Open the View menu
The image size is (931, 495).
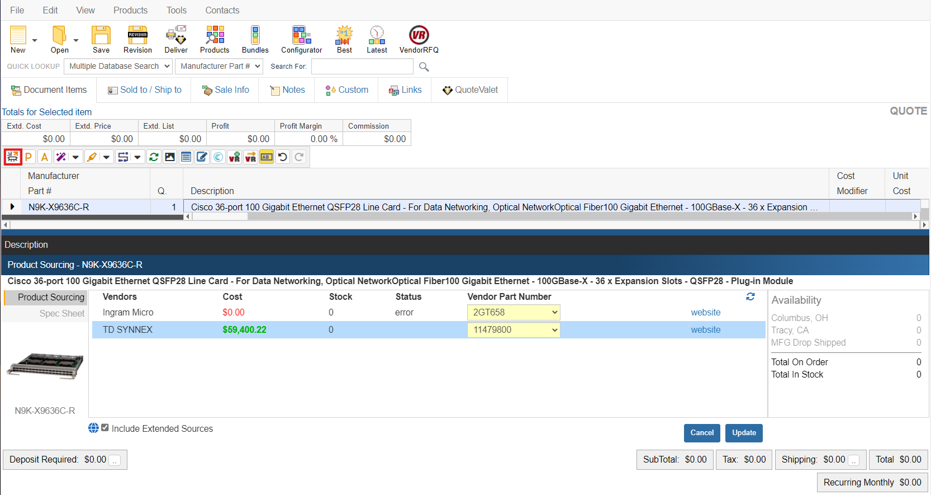tap(85, 10)
